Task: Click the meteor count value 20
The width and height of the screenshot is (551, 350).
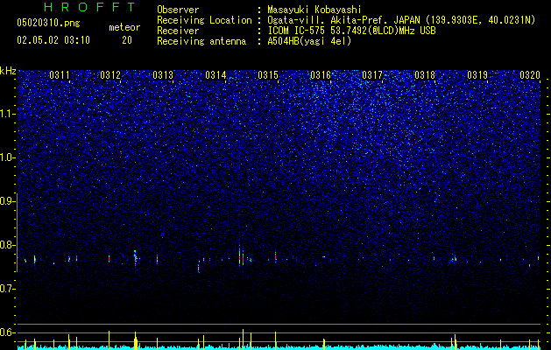Action: point(127,40)
